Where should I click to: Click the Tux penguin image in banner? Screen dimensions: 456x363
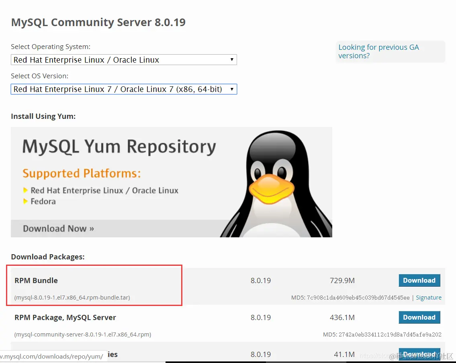tap(276, 184)
